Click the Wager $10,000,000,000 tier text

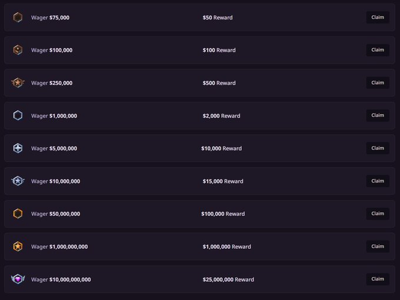(61, 279)
